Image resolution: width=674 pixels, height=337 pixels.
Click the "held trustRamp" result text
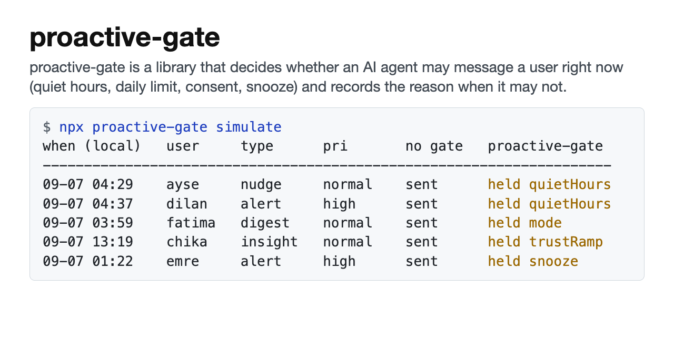point(545,242)
